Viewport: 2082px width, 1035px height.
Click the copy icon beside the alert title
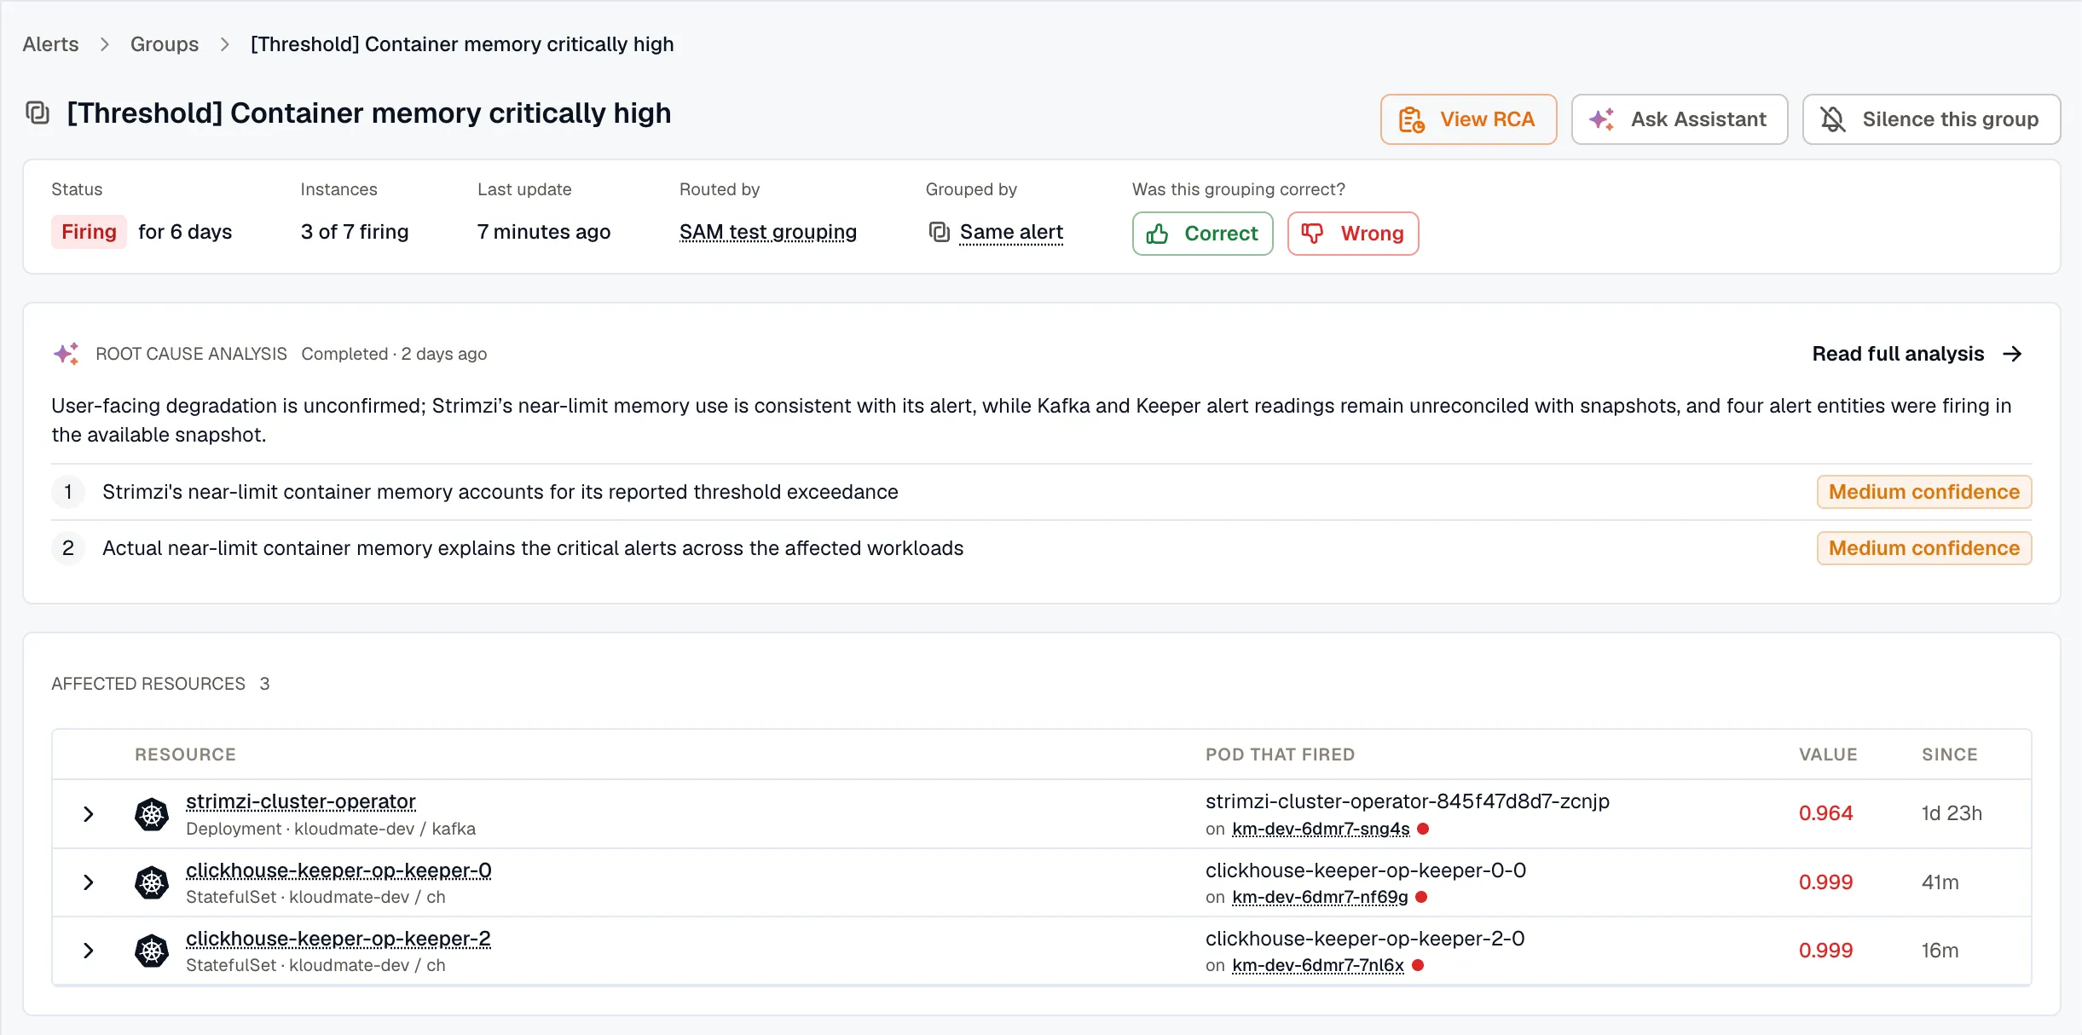click(38, 113)
